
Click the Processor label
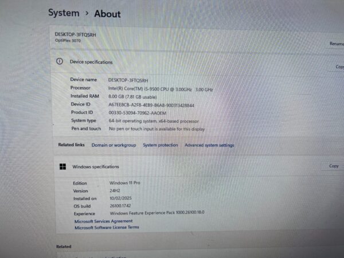(x=80, y=88)
